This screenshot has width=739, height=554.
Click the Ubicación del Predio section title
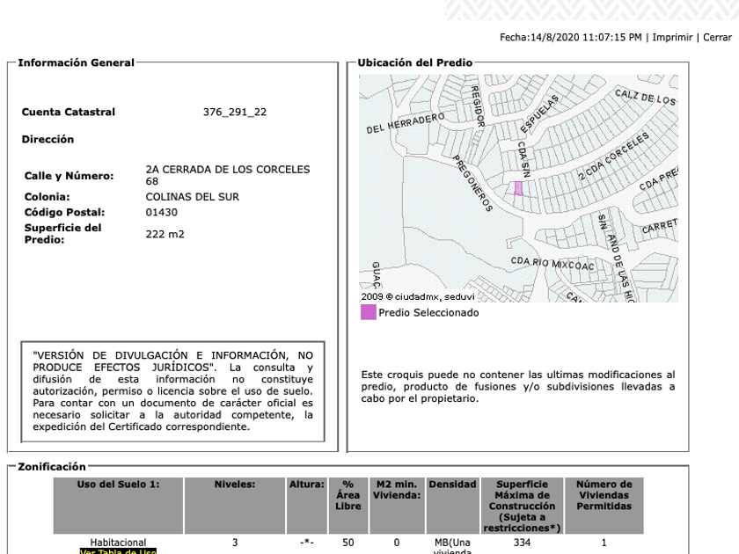[x=414, y=62]
